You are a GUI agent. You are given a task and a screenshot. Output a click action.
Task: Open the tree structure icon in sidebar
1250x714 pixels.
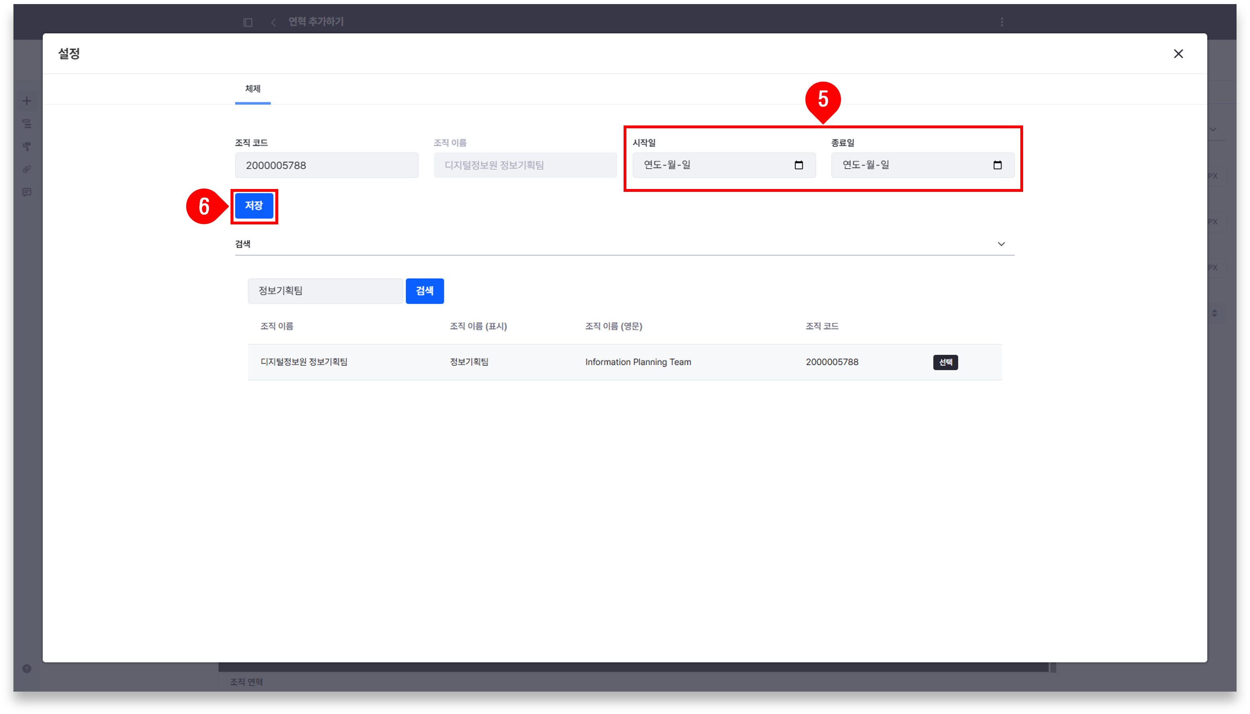pos(27,124)
